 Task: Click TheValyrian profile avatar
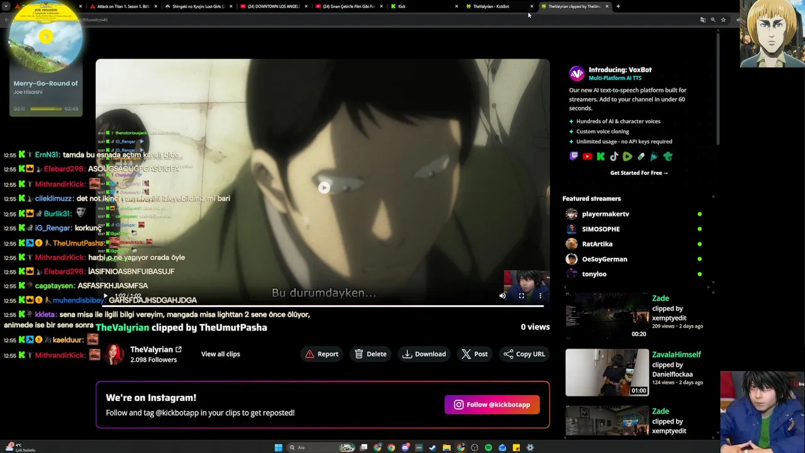click(114, 354)
